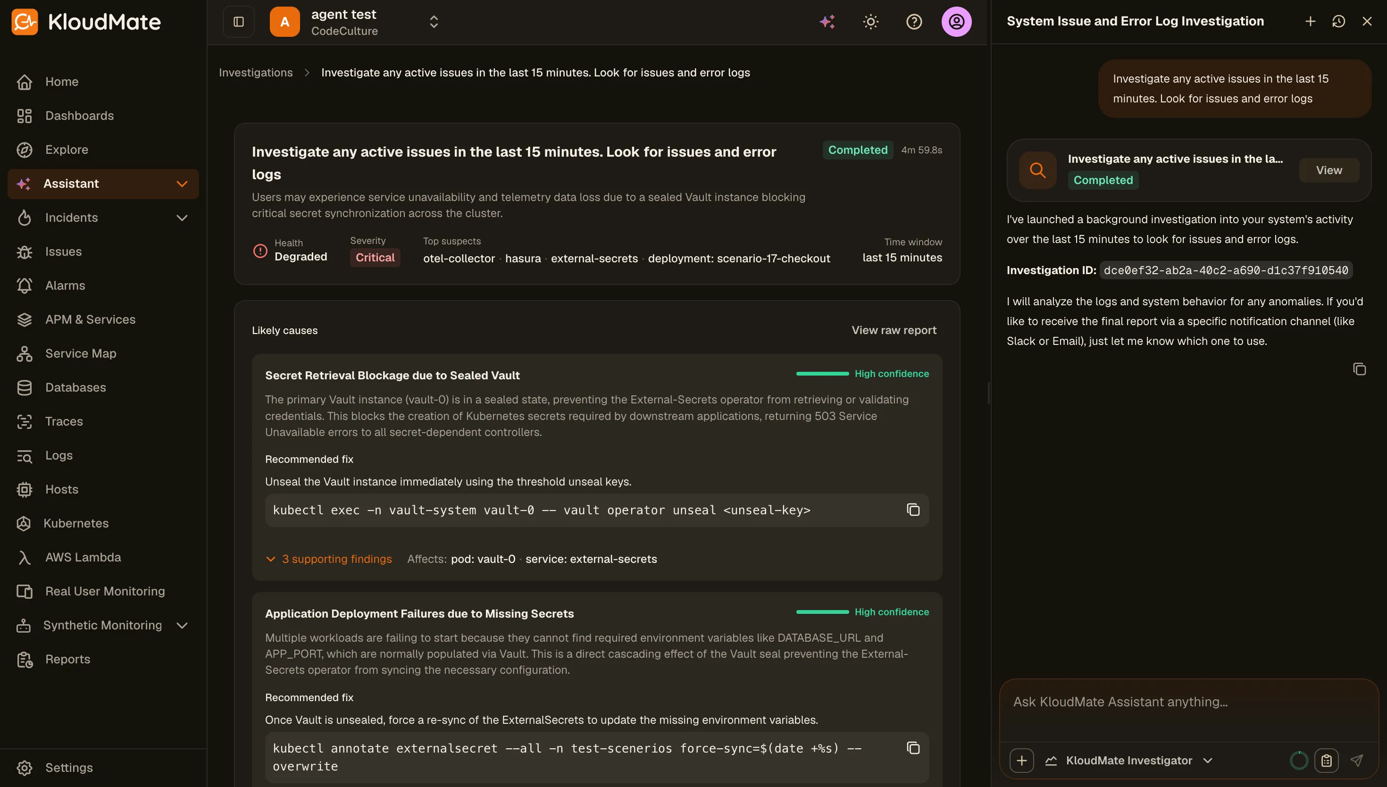Open the AI sparkle assistant icon in header

[827, 22]
